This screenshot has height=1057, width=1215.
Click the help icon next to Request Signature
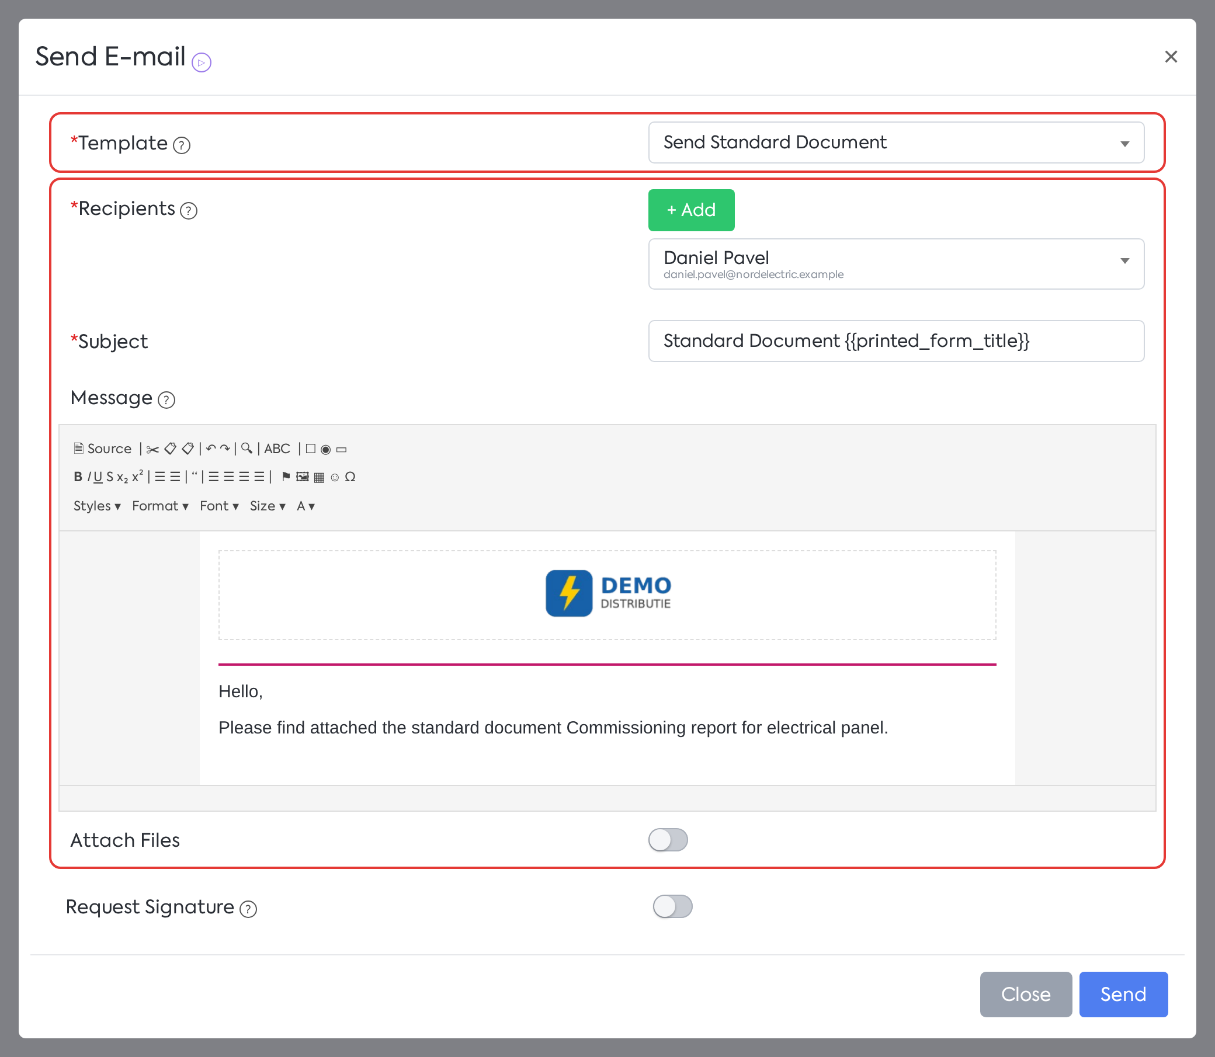[x=248, y=909]
